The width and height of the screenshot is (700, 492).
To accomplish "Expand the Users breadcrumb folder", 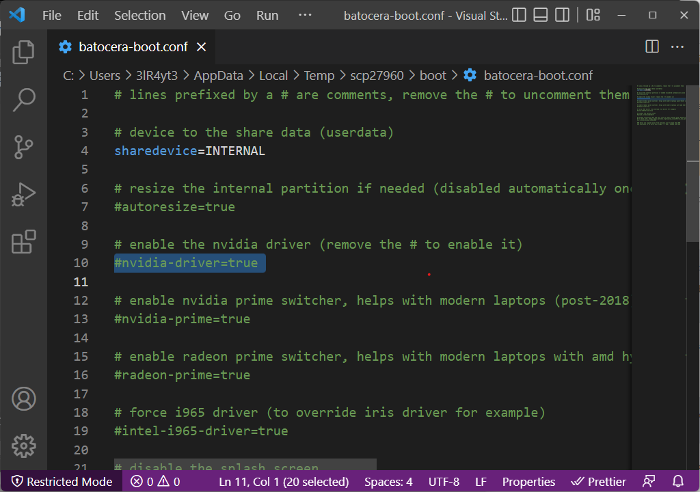I will pos(105,75).
